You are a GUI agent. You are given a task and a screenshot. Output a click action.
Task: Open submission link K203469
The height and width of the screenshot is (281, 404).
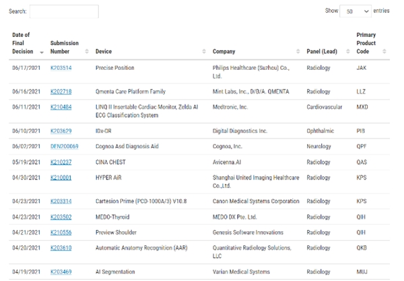click(61, 271)
